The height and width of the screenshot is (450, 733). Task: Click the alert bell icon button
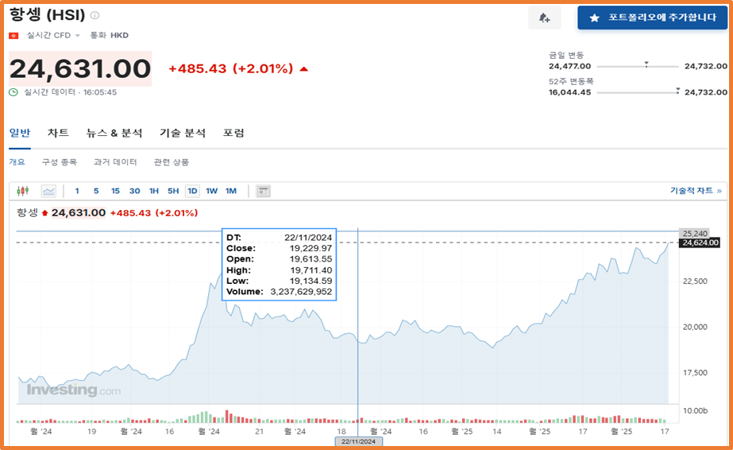coord(545,17)
